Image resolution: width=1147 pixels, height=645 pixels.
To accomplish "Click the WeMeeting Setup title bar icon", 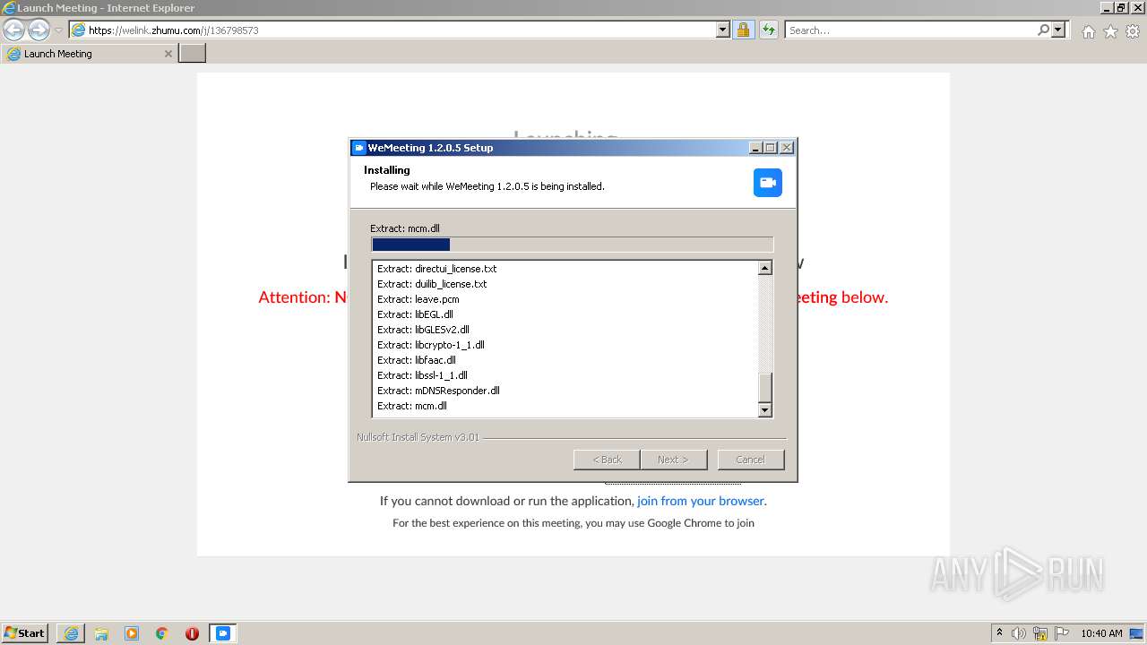I will [359, 148].
